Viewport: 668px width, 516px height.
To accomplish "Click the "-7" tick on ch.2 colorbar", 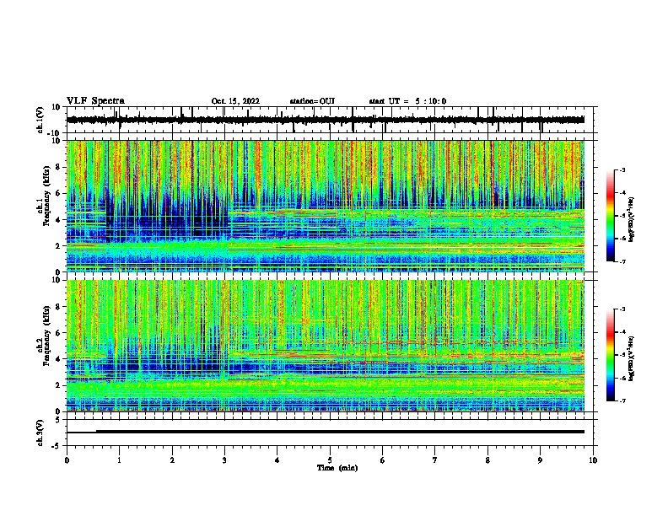I will tap(622, 400).
